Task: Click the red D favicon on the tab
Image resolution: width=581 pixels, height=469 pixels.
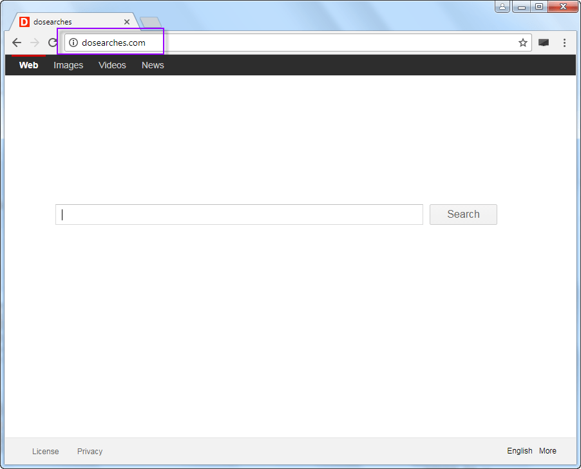Action: 24,22
